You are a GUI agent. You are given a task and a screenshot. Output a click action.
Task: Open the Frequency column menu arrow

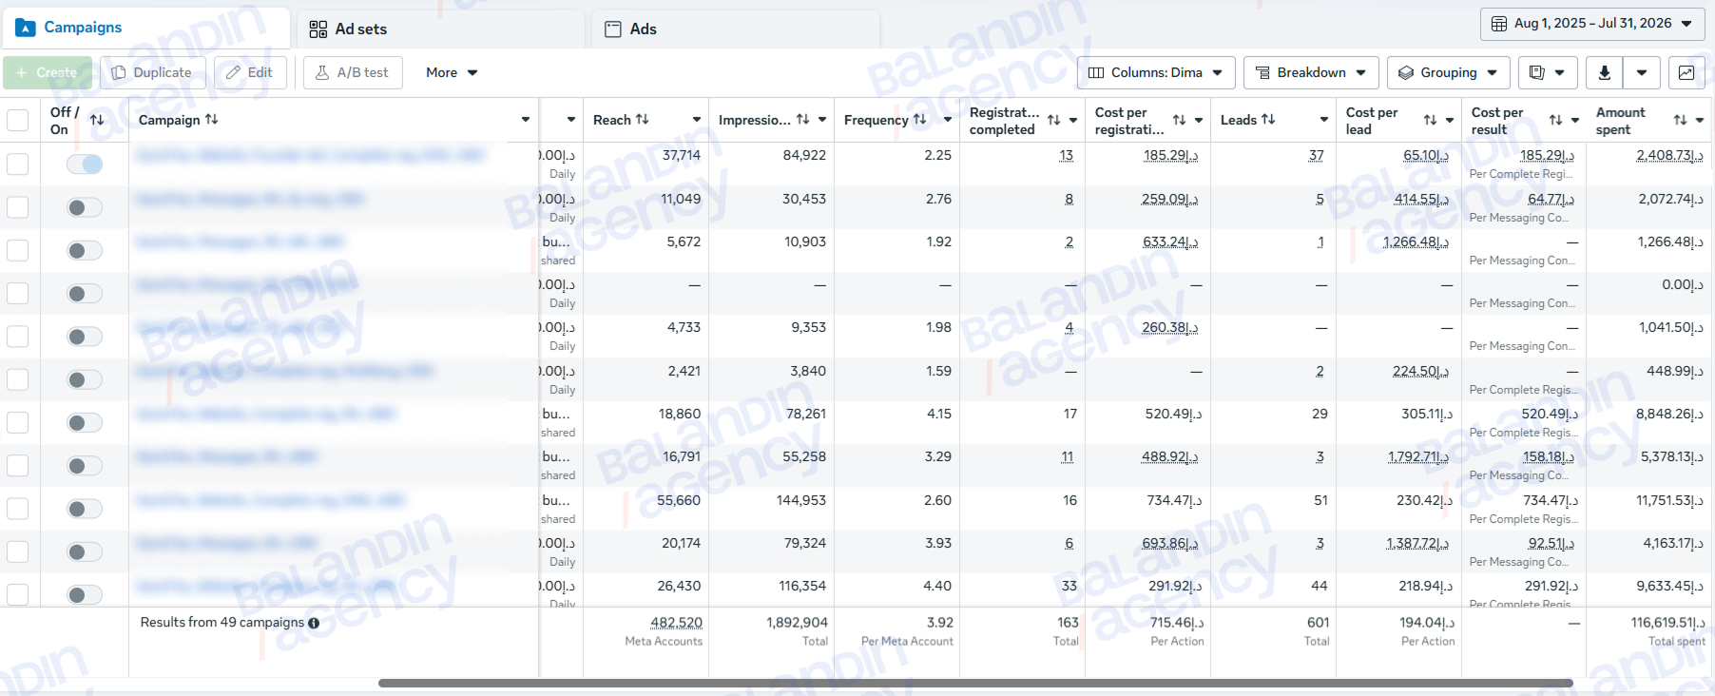[948, 120]
